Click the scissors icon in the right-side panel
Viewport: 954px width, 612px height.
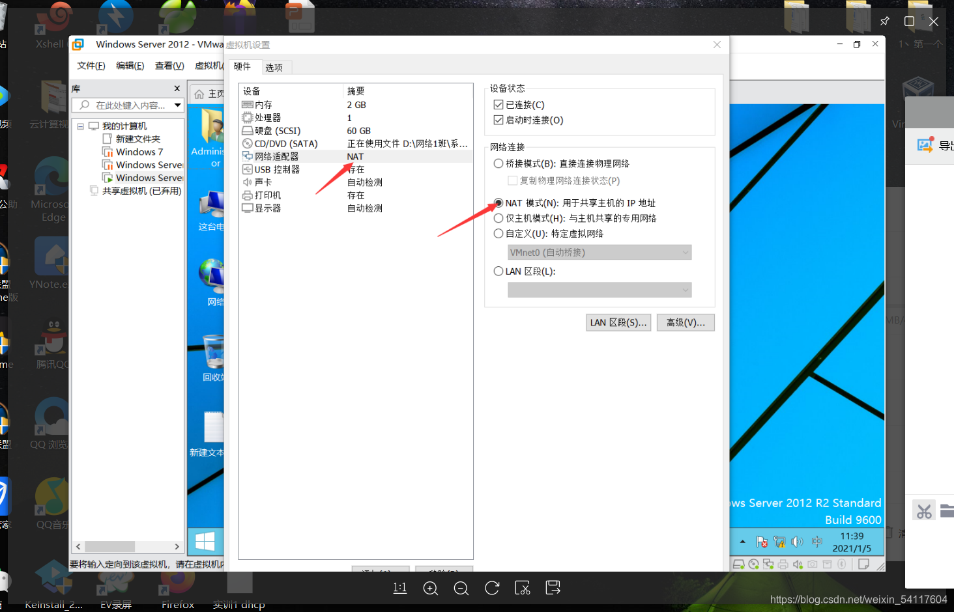924,511
